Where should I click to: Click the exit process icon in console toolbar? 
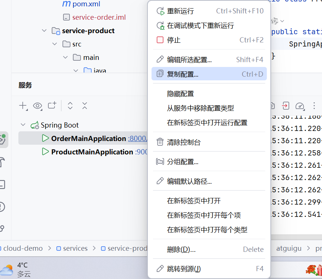[x=285, y=106]
